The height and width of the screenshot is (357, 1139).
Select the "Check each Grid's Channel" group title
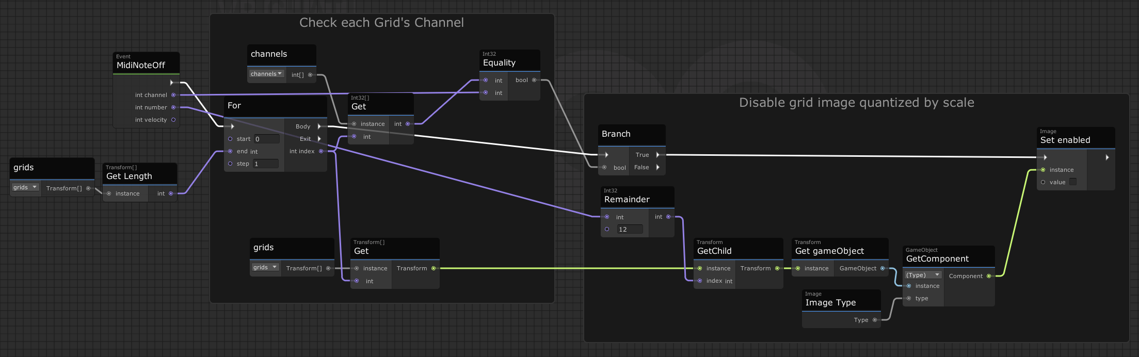381,23
